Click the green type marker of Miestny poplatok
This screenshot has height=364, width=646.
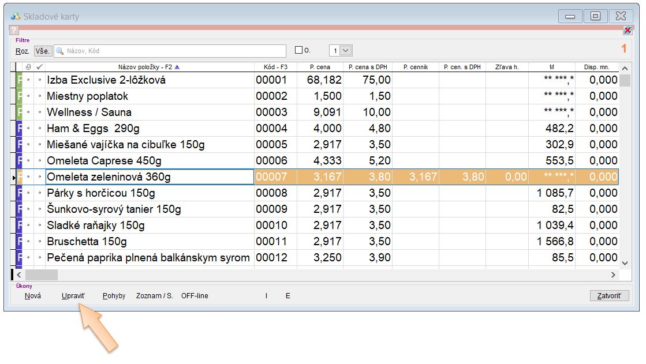point(19,96)
